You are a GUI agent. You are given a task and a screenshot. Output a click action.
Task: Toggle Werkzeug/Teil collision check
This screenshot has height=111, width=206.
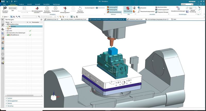(112, 10)
